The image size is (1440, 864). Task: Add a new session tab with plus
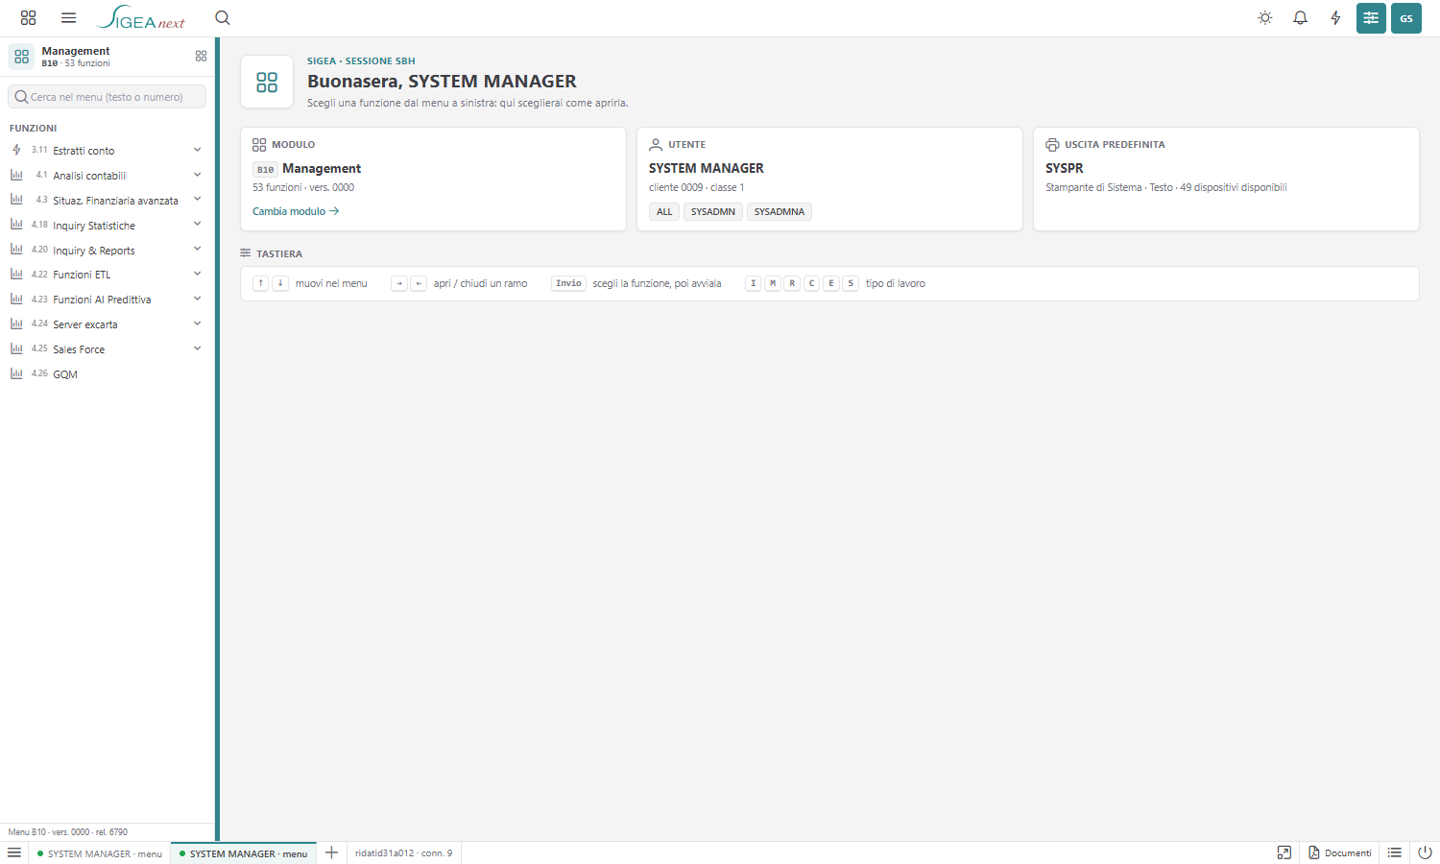tap(331, 852)
